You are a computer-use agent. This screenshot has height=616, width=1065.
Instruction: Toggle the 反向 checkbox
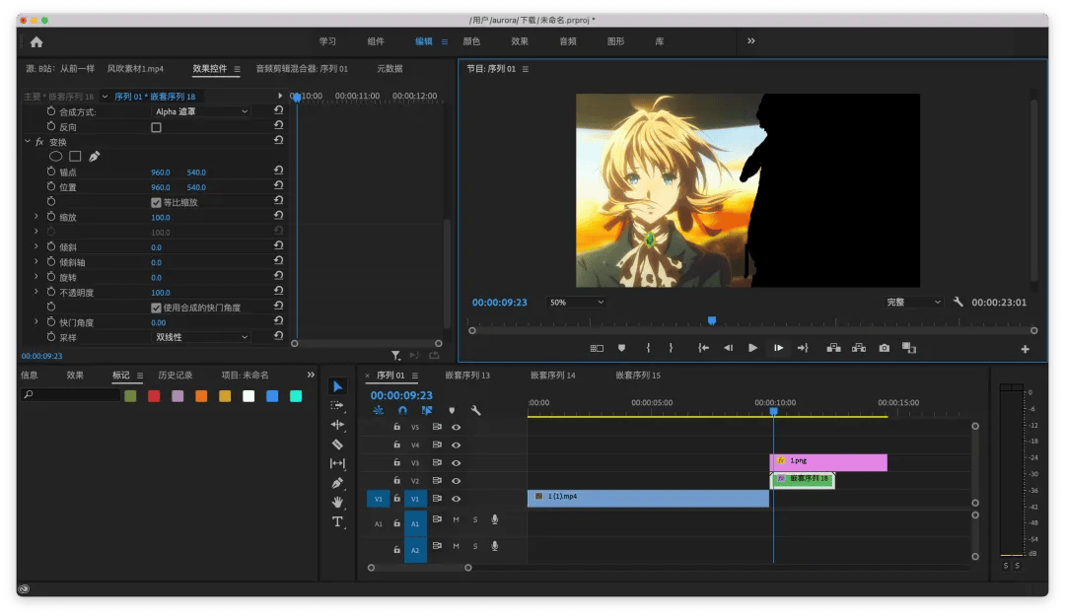click(x=156, y=127)
